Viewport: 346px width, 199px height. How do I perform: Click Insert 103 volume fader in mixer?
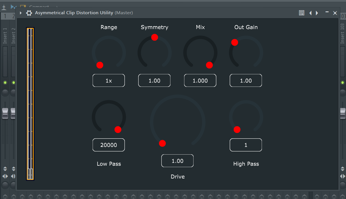pos(343,113)
